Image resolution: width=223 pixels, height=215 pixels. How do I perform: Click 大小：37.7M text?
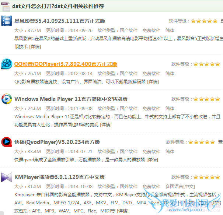[28, 31]
